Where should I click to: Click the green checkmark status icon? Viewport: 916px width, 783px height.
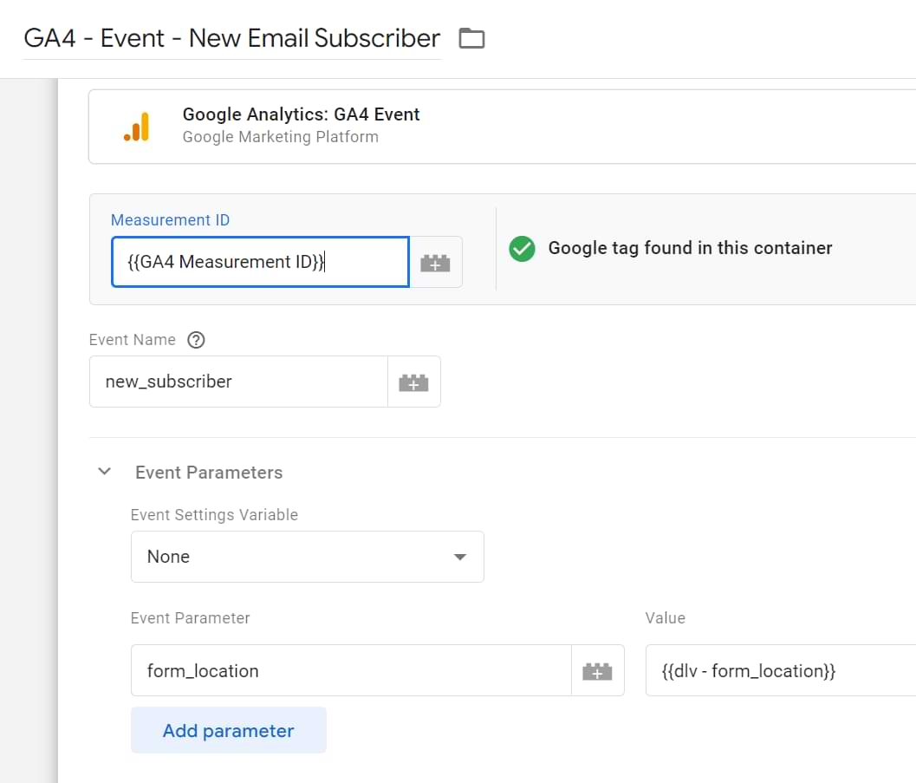click(522, 249)
